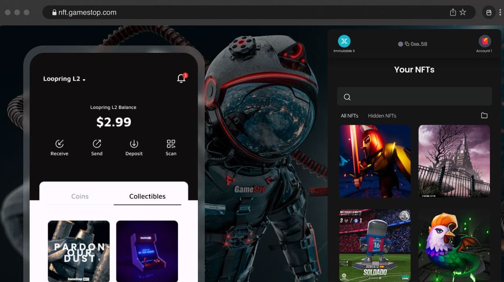Click the nft.gamestop.com address bar

coord(259,12)
